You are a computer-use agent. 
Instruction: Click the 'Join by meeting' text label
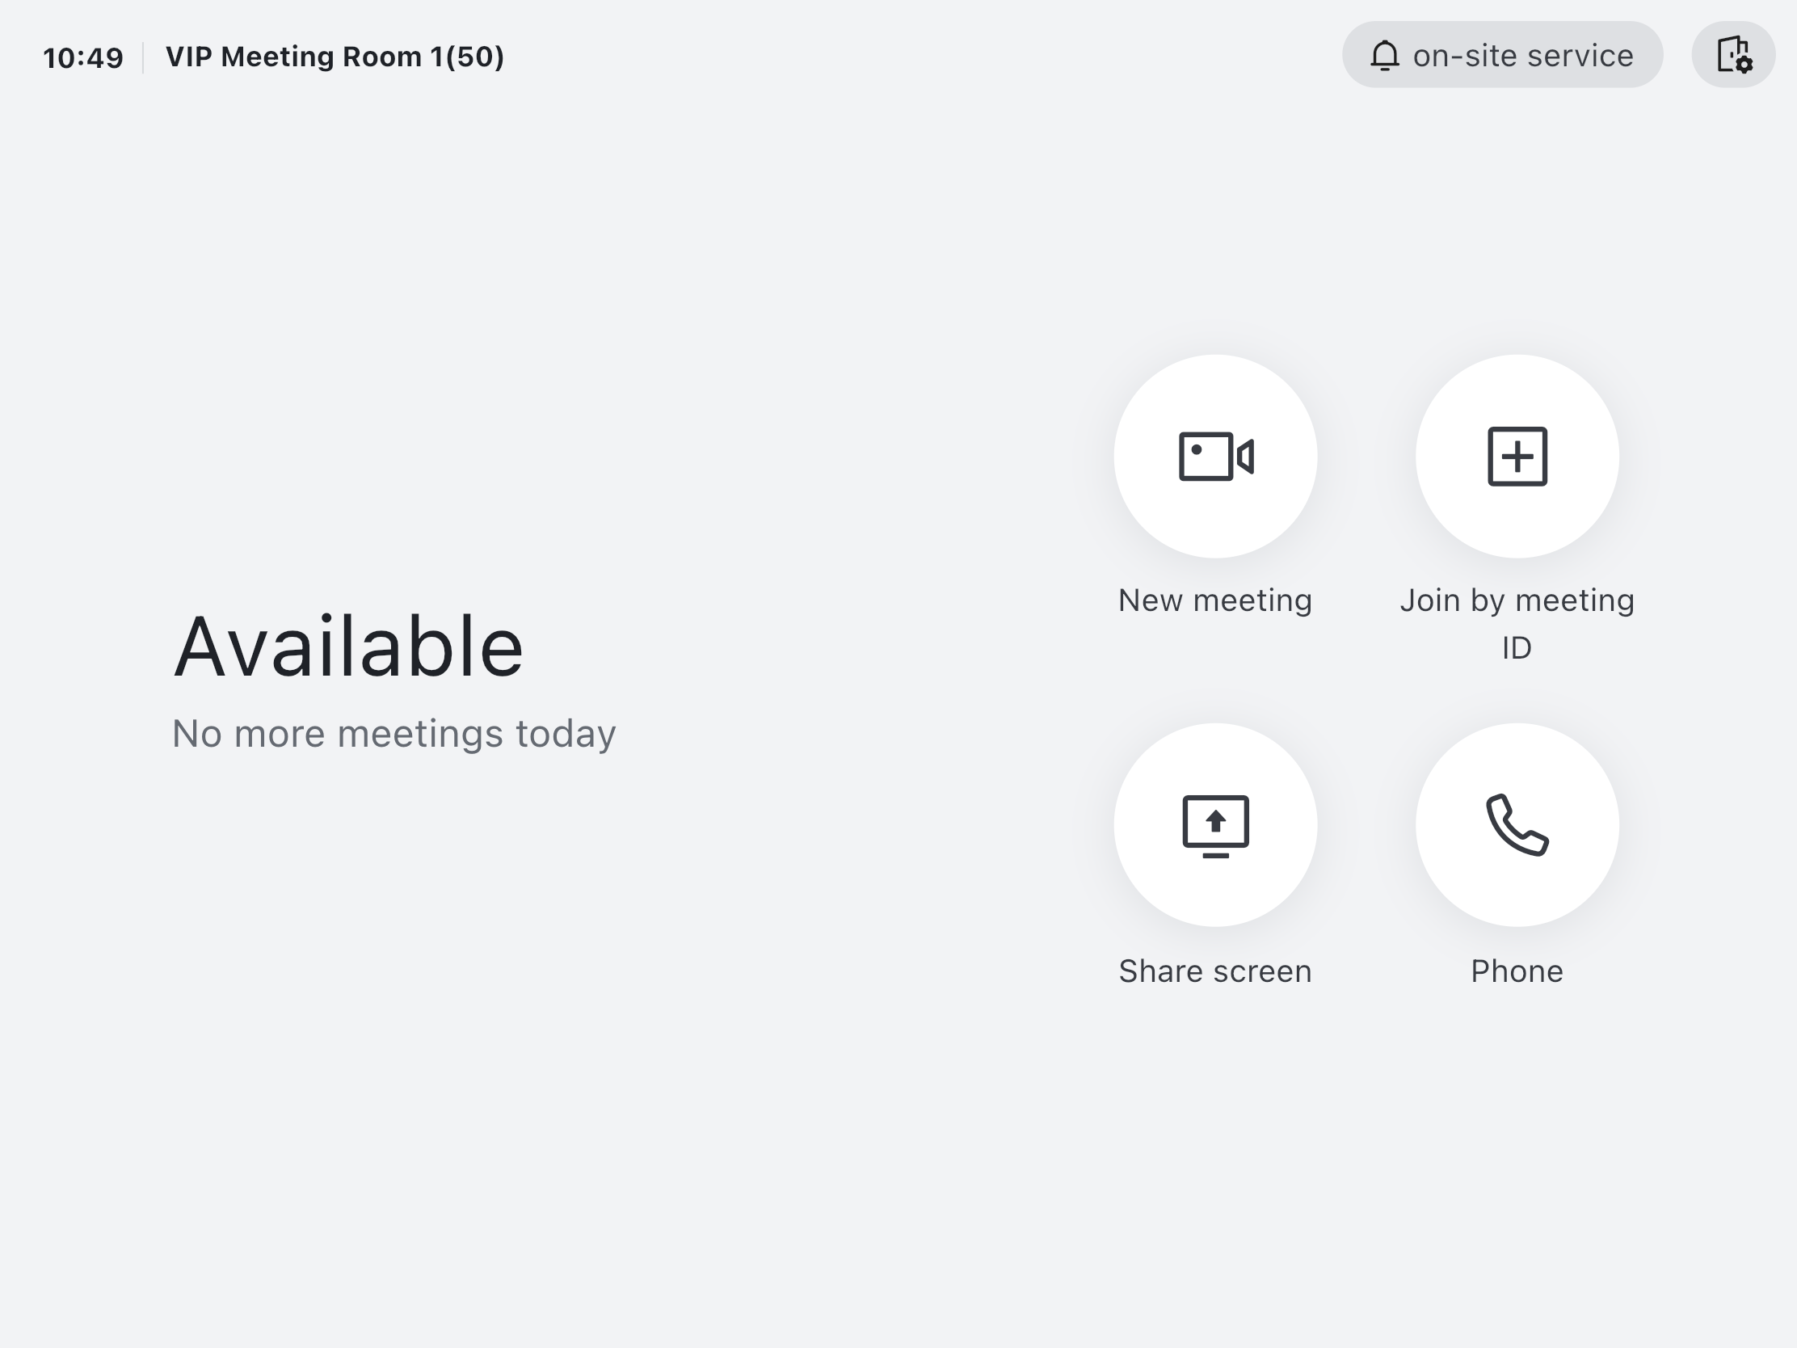click(1517, 600)
